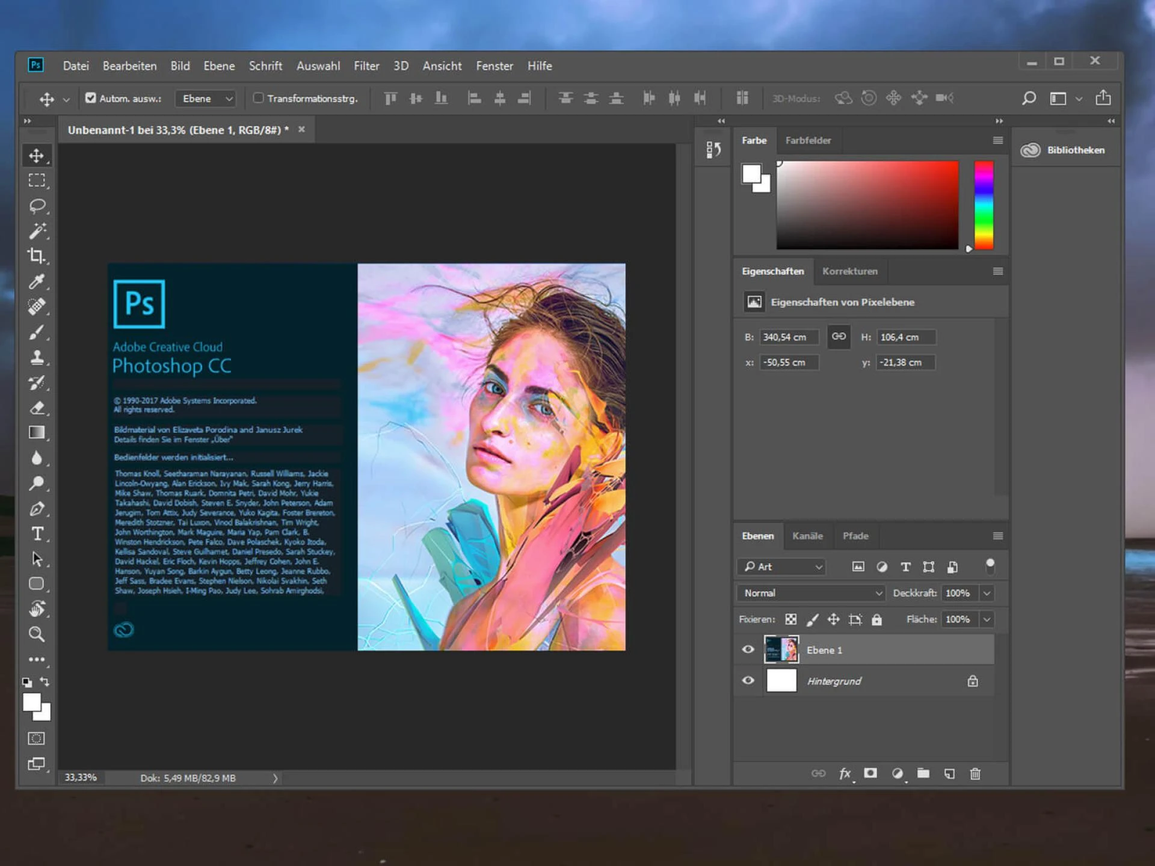This screenshot has width=1155, height=866.
Task: Click the Korrekturen panel tab
Action: pos(850,271)
